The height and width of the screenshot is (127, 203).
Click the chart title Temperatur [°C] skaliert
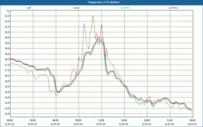click(x=104, y=2)
